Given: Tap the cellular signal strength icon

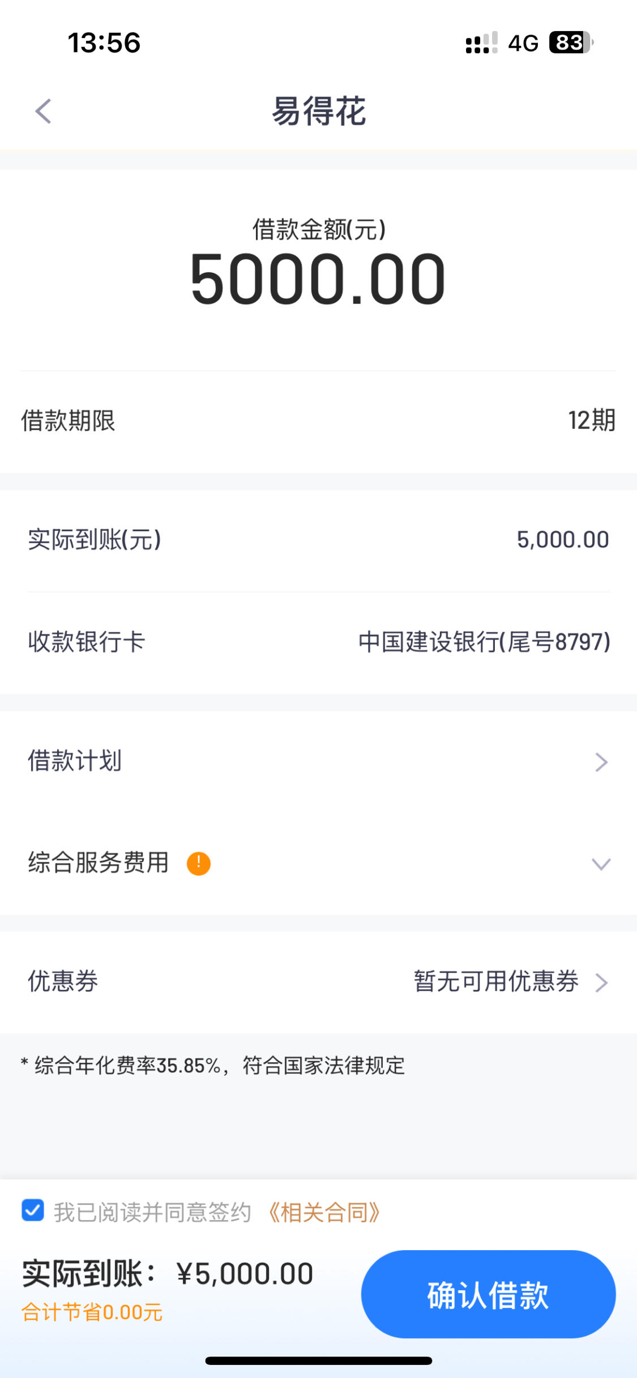Looking at the screenshot, I should (x=481, y=42).
